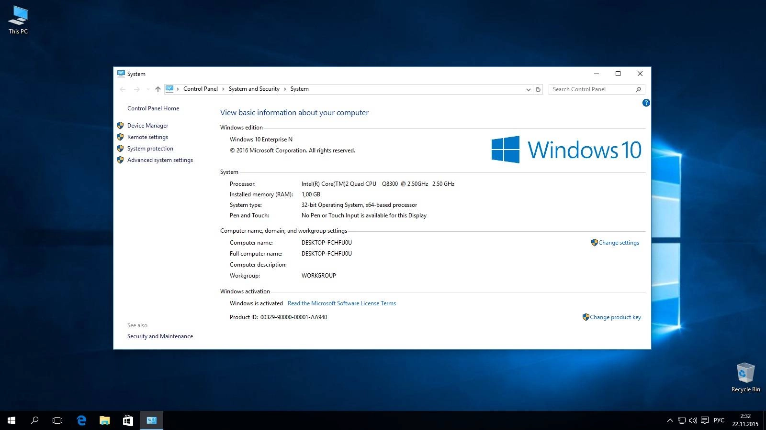Click the computer icon in address bar
The image size is (766, 430).
169,89
